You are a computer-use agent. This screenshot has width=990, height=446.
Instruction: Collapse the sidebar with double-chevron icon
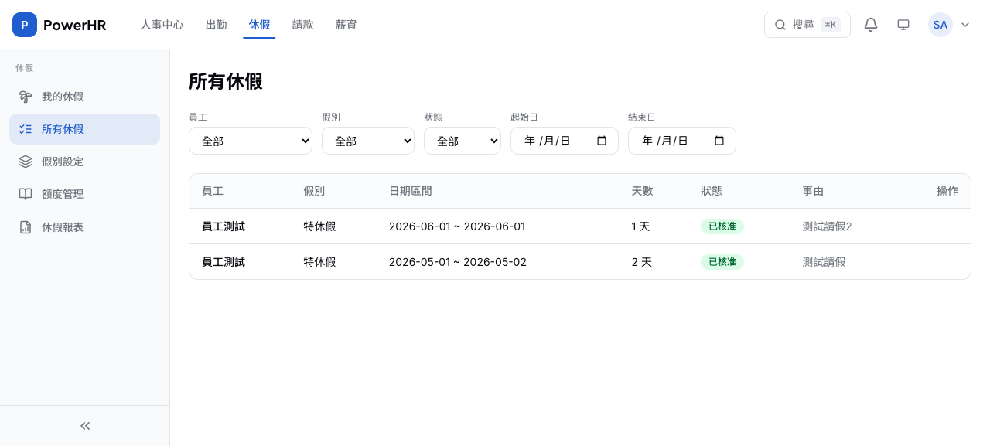pyautogui.click(x=85, y=426)
